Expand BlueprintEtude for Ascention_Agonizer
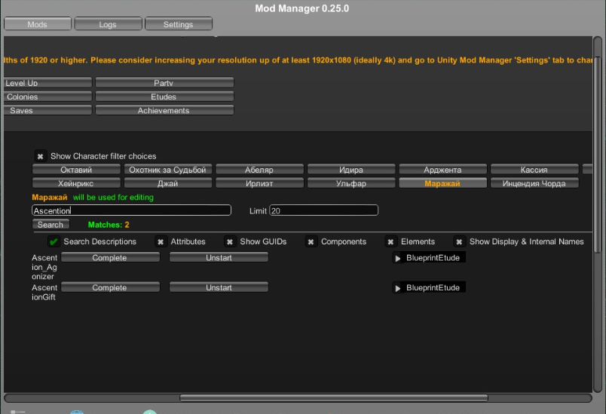 click(428, 258)
